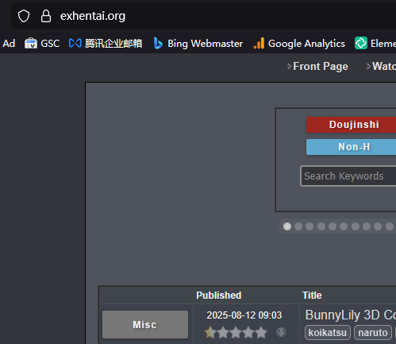The width and height of the screenshot is (396, 344).
Task: Open the BunnyLily 3D gallery title
Action: (x=351, y=315)
